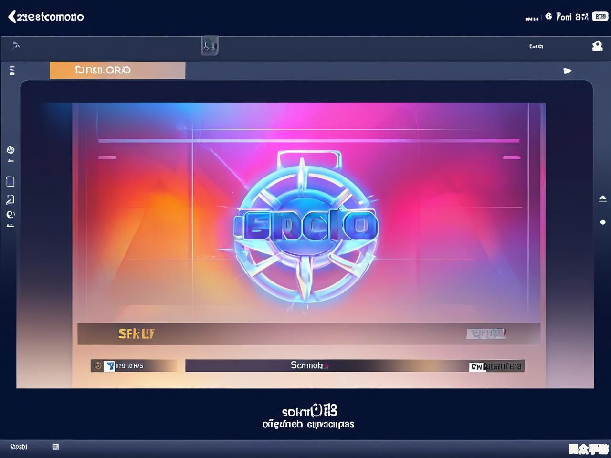Click the user profile icon at top right
Screen dimensions: 611x458
click(x=597, y=46)
